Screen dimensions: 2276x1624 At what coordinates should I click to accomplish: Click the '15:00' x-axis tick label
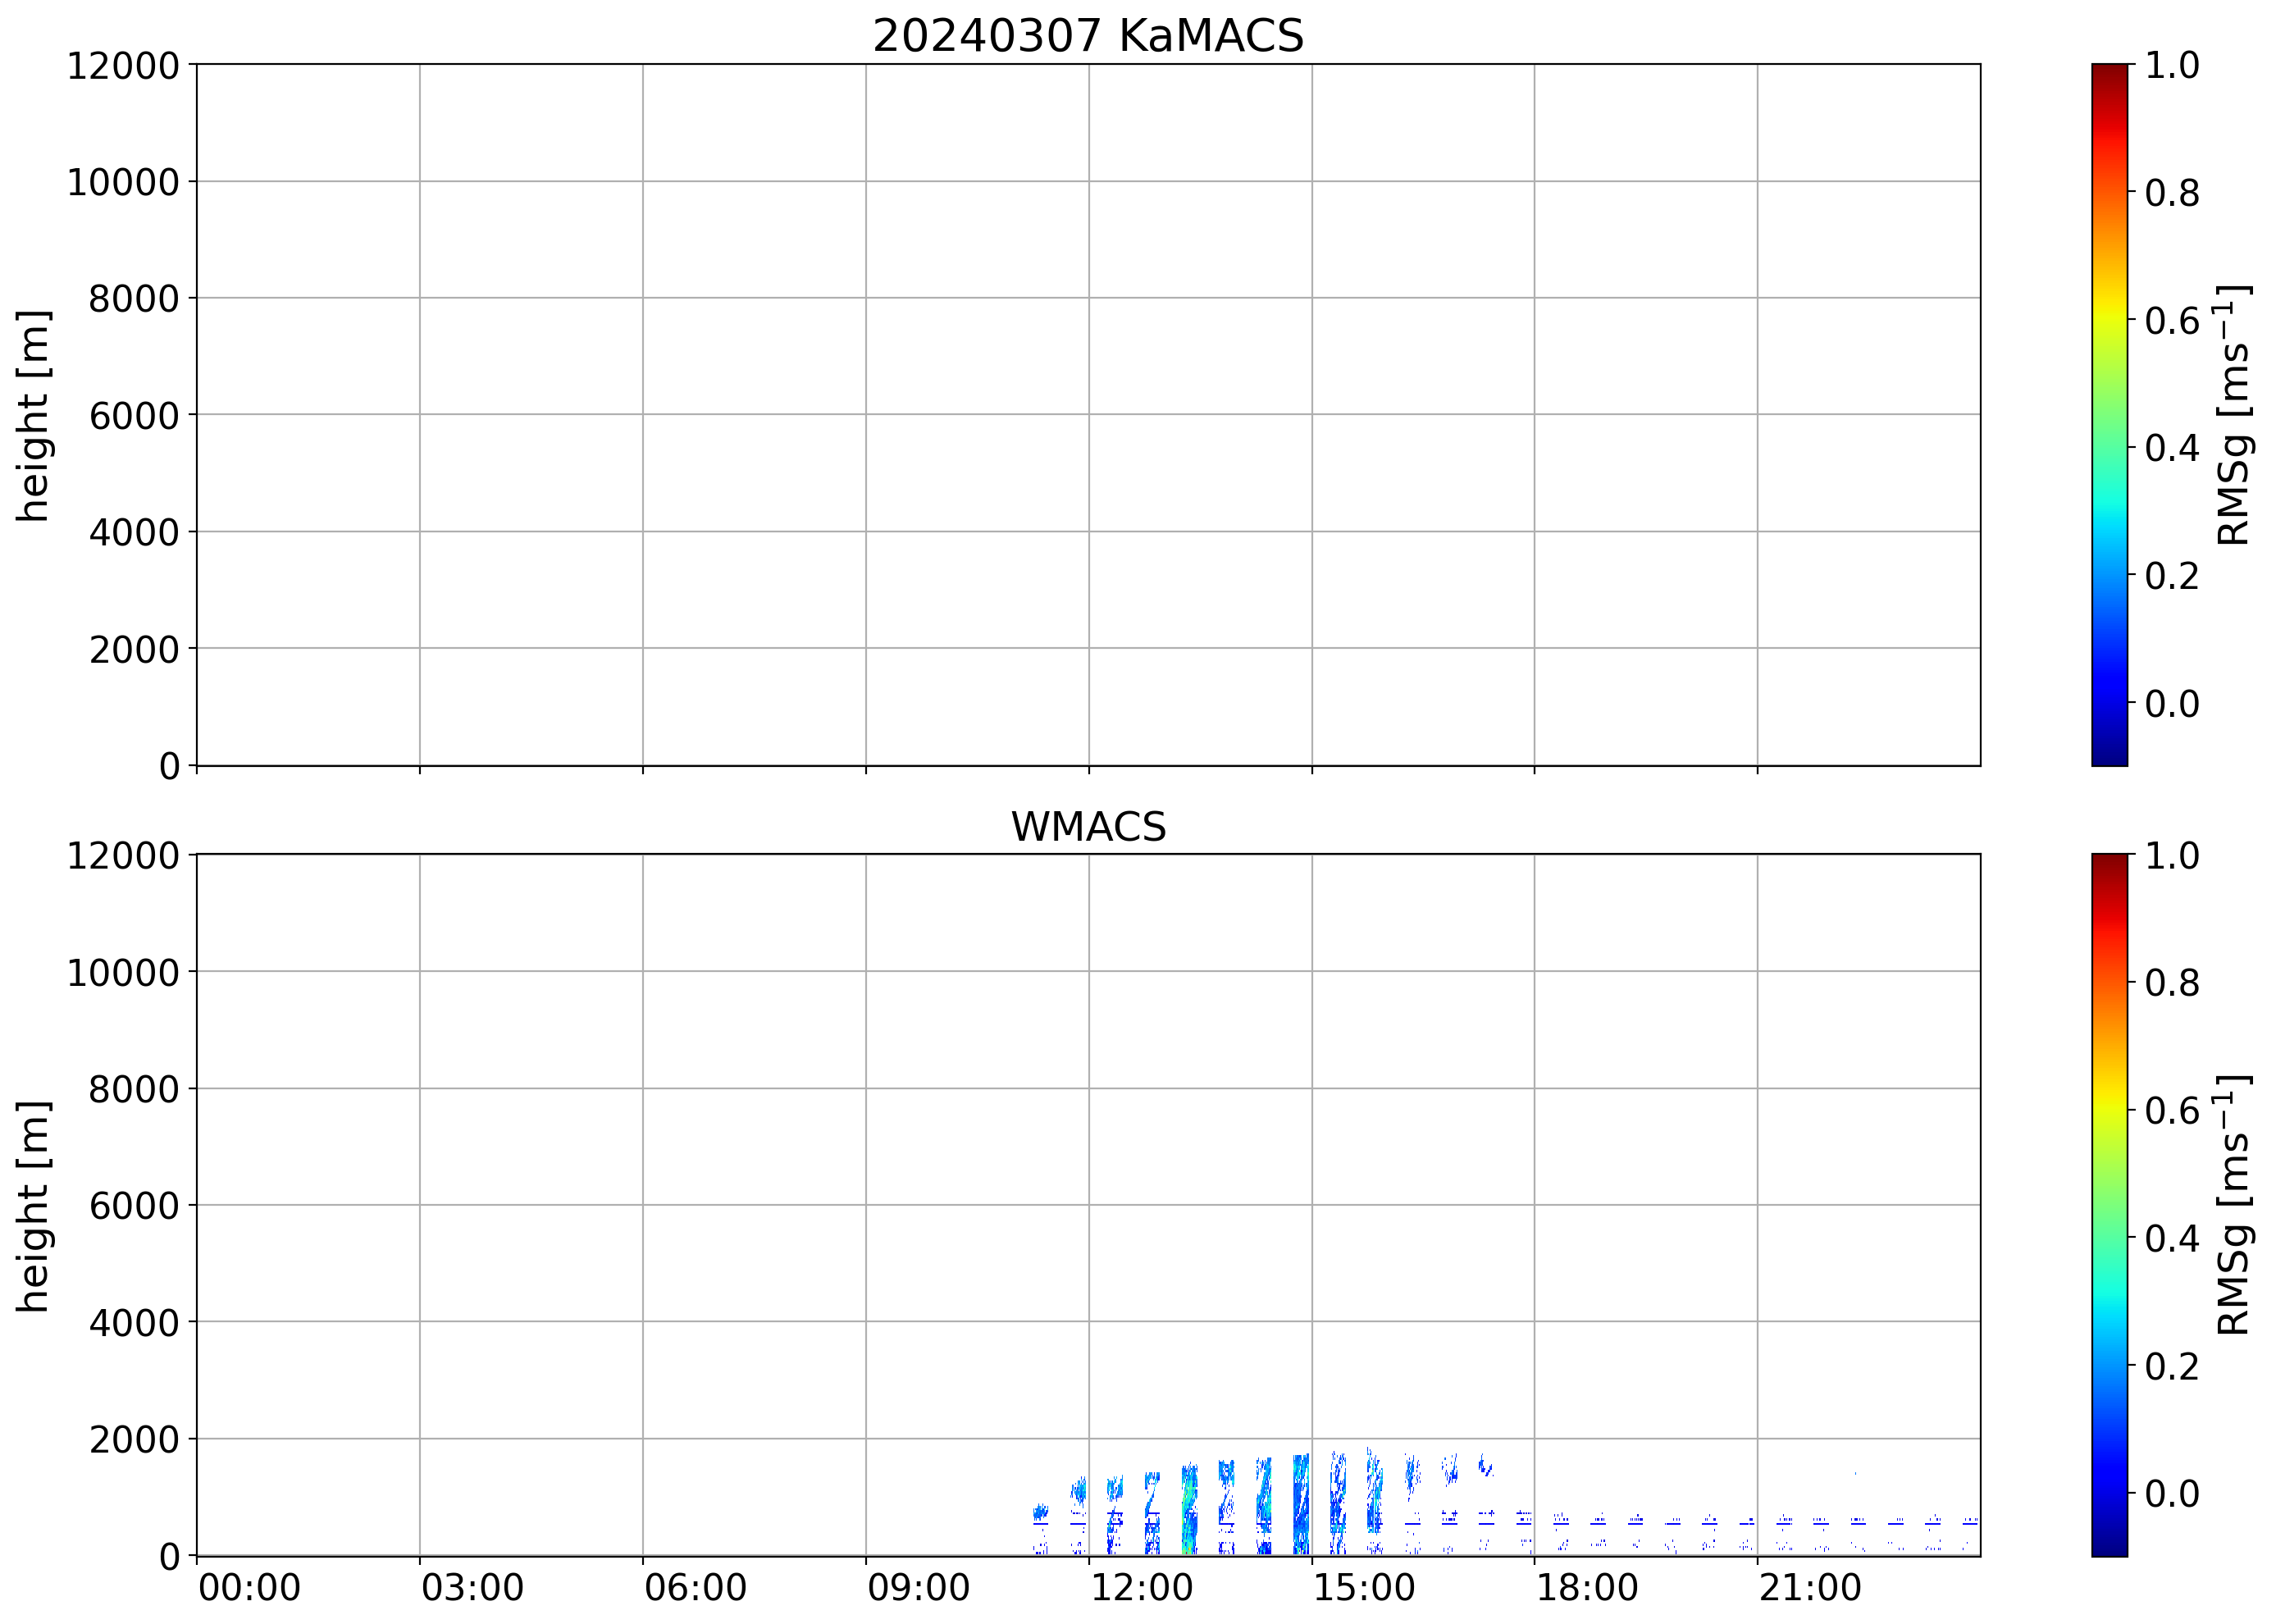click(x=1364, y=1588)
